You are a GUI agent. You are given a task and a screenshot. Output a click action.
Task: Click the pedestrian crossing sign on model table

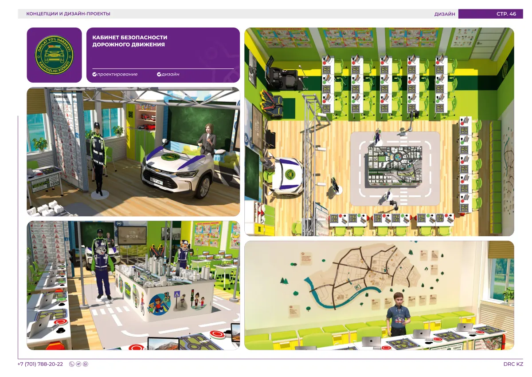[x=178, y=295]
